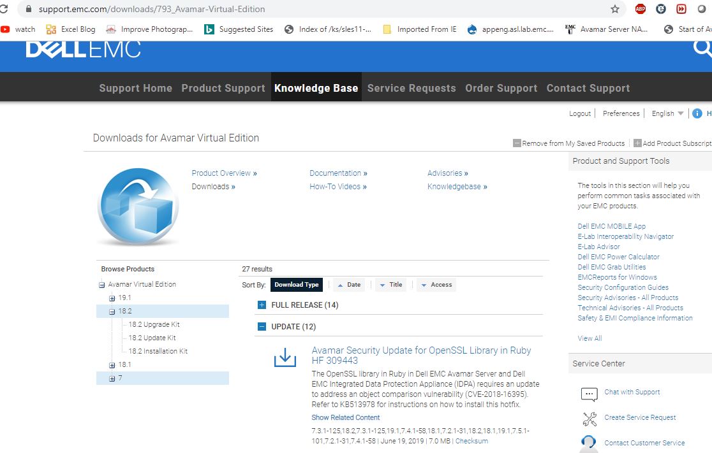Viewport: 712px width, 453px height.
Task: Click the bookmark star in the address bar
Action: pyautogui.click(x=614, y=9)
